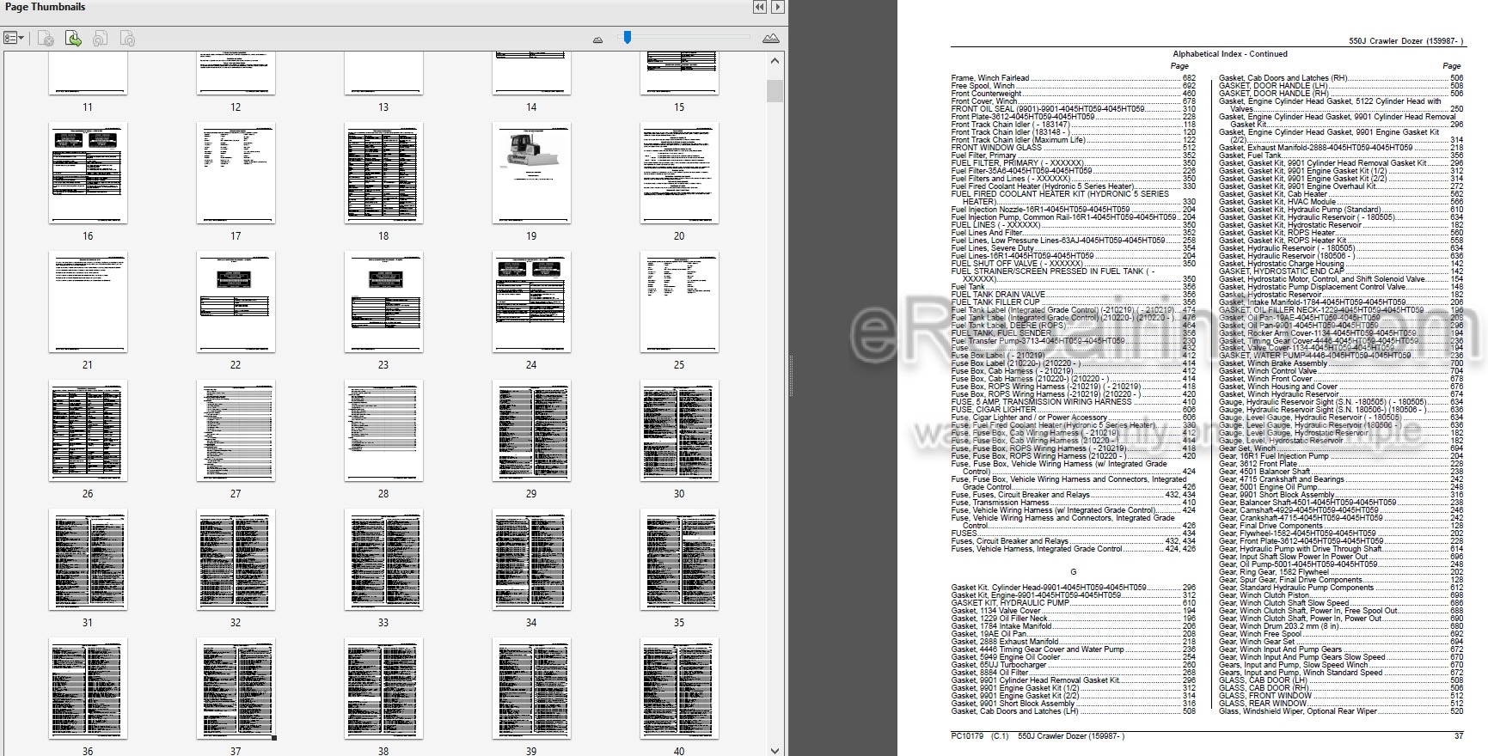Go to page 24 thumbnail
This screenshot has width=1488, height=756.
(531, 302)
